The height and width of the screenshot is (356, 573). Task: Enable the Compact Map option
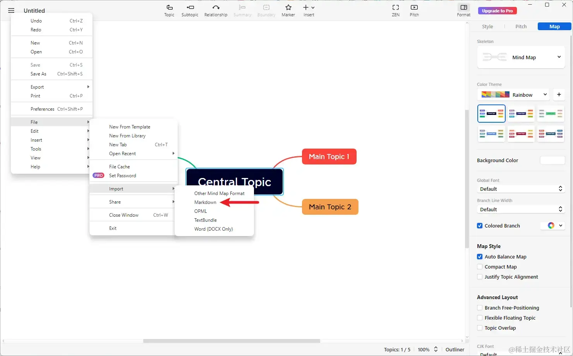pos(480,267)
